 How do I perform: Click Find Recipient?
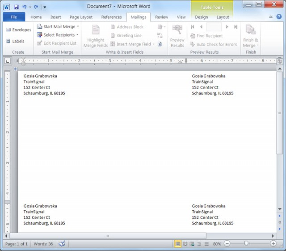coord(206,36)
